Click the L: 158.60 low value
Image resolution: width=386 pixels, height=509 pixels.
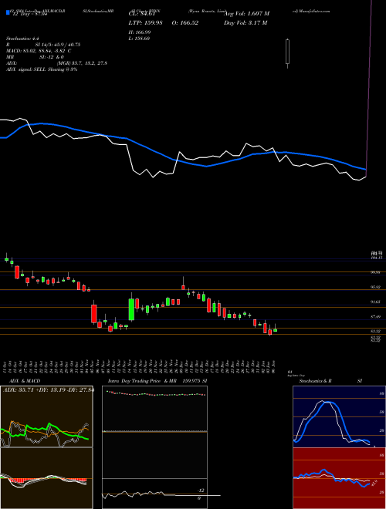139,39
